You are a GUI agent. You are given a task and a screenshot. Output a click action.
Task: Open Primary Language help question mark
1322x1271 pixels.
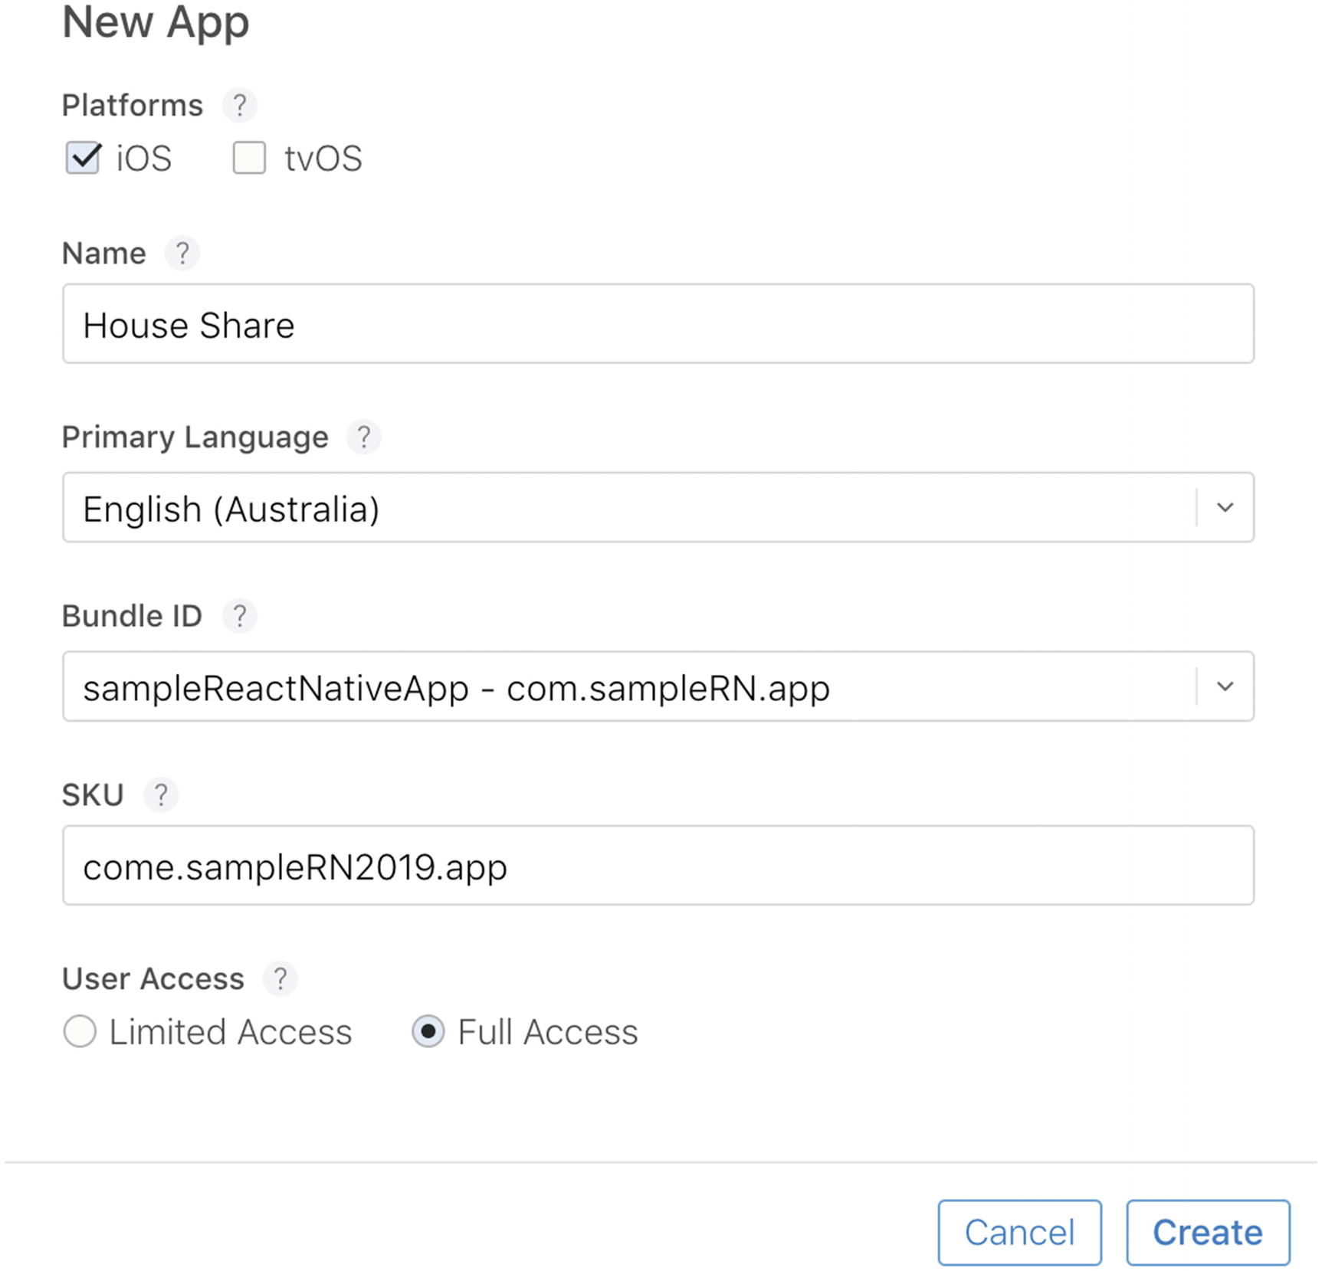point(364,437)
